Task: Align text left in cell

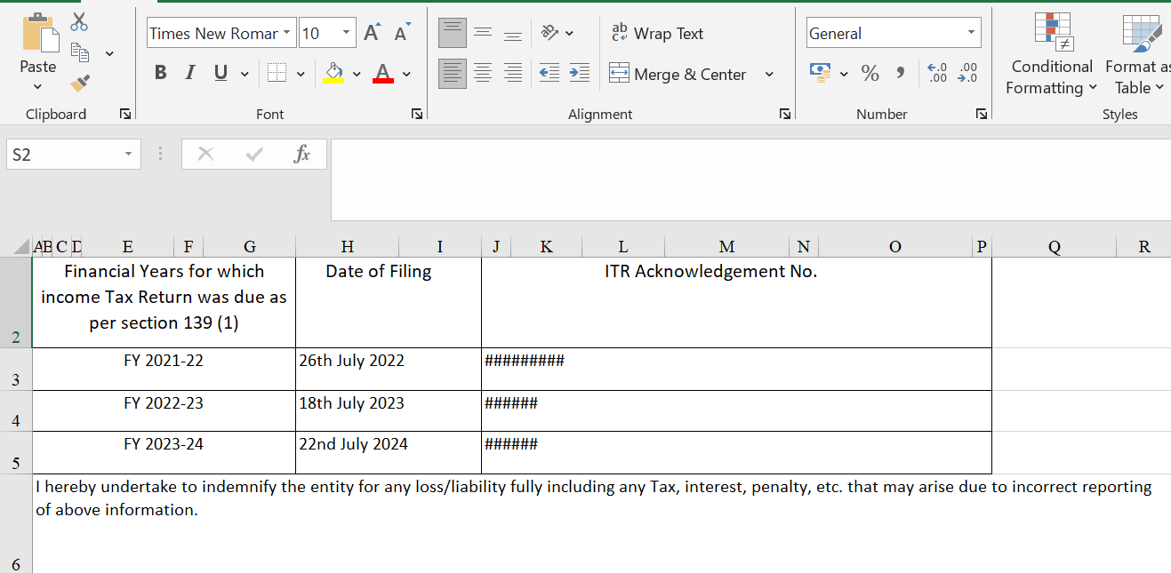Action: click(453, 74)
